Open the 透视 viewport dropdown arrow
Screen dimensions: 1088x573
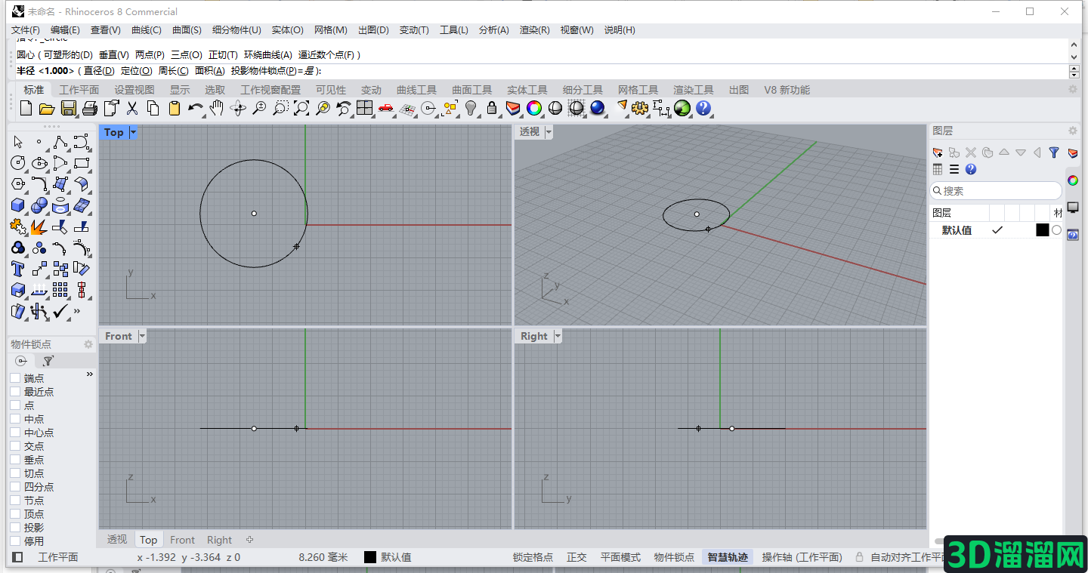tap(549, 132)
